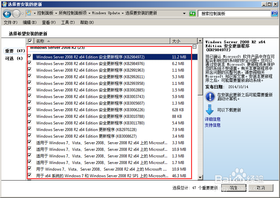Open the address bar history dropdown
Image resolution: width=280 pixels, height=198 pixels.
184,13
